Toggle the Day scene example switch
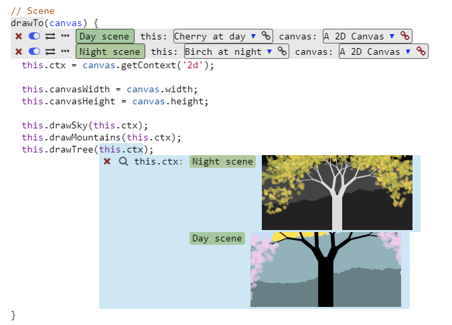This screenshot has width=452, height=325. (34, 36)
